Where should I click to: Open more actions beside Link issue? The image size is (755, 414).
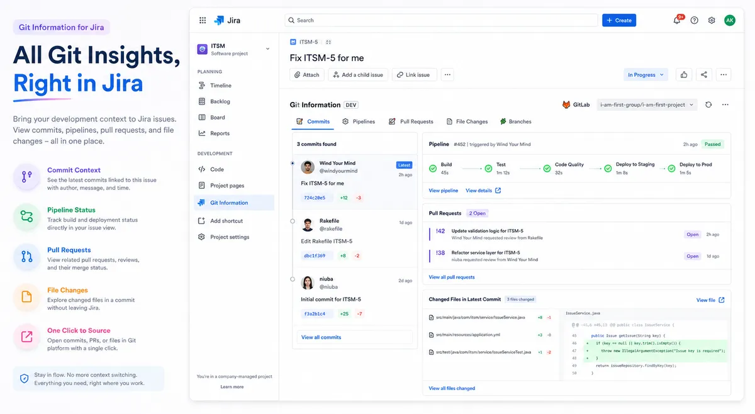coord(447,74)
